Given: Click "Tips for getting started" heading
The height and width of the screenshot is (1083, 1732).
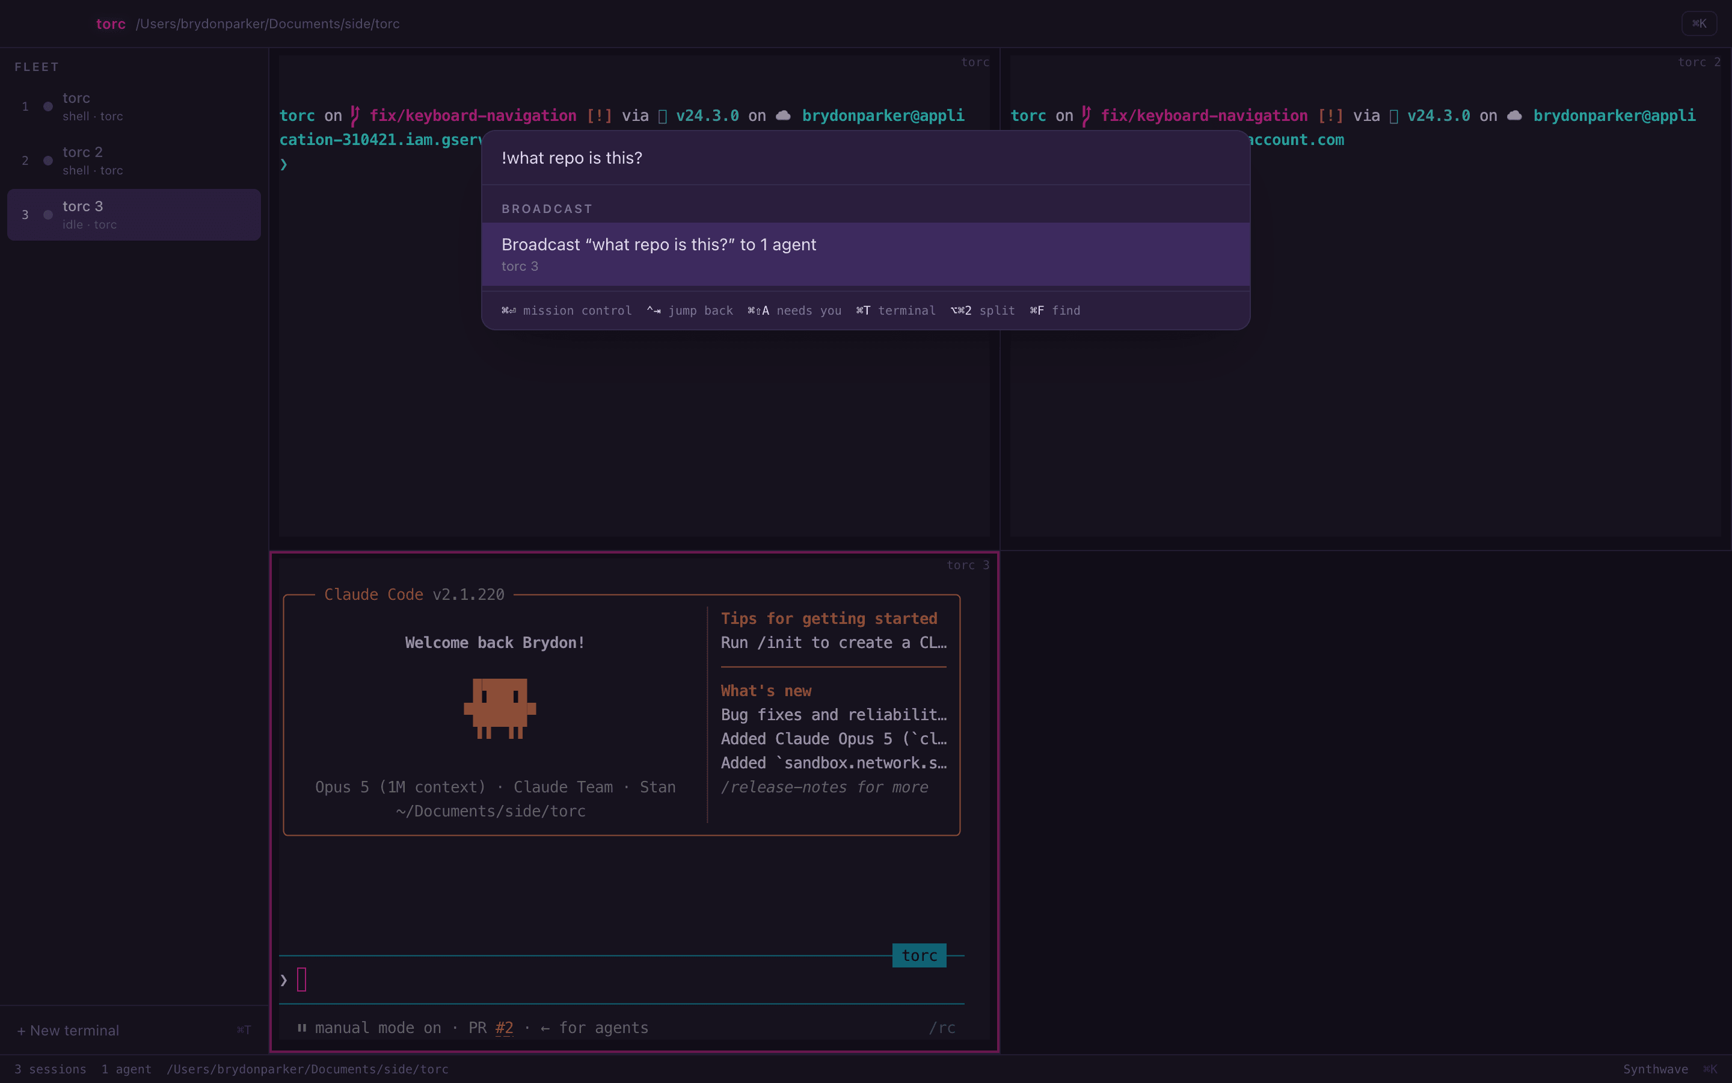Looking at the screenshot, I should [829, 618].
